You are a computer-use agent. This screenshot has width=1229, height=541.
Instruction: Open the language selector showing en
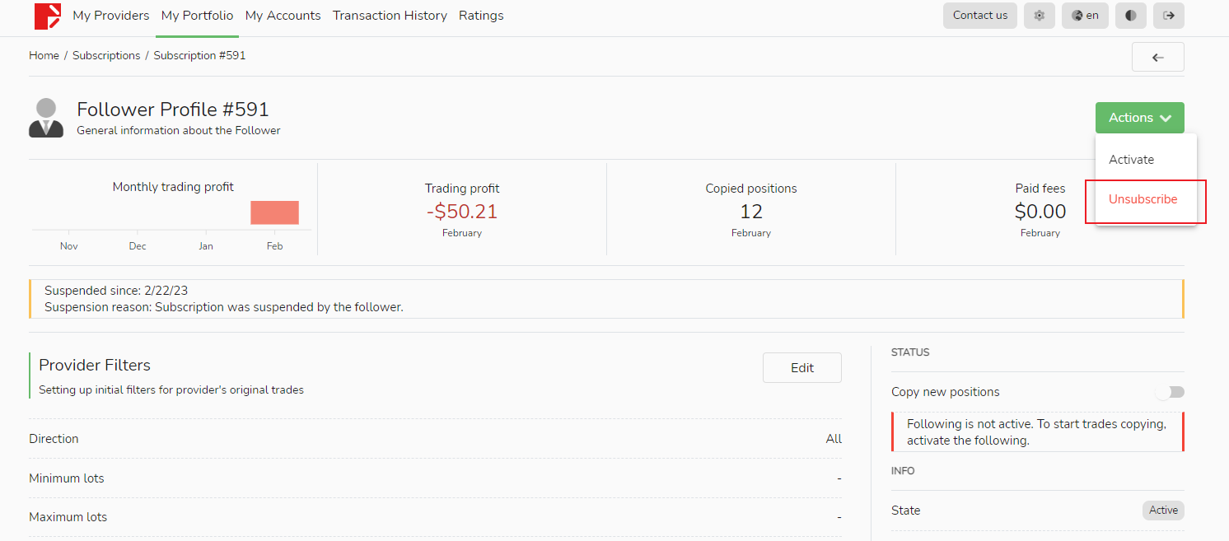coord(1085,16)
